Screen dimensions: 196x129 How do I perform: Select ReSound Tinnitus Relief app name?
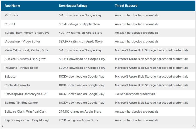pos(21,68)
